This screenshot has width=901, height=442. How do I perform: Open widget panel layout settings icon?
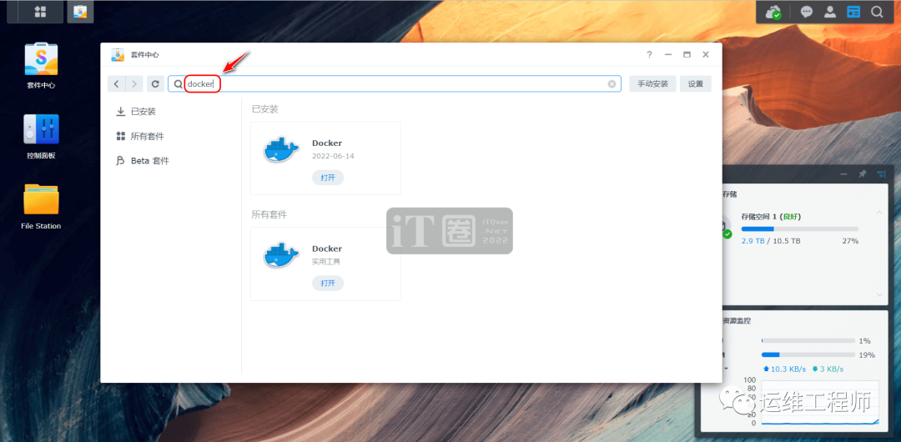881,173
